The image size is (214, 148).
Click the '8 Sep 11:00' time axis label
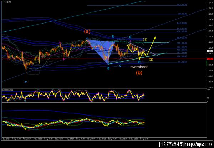tap(124, 139)
